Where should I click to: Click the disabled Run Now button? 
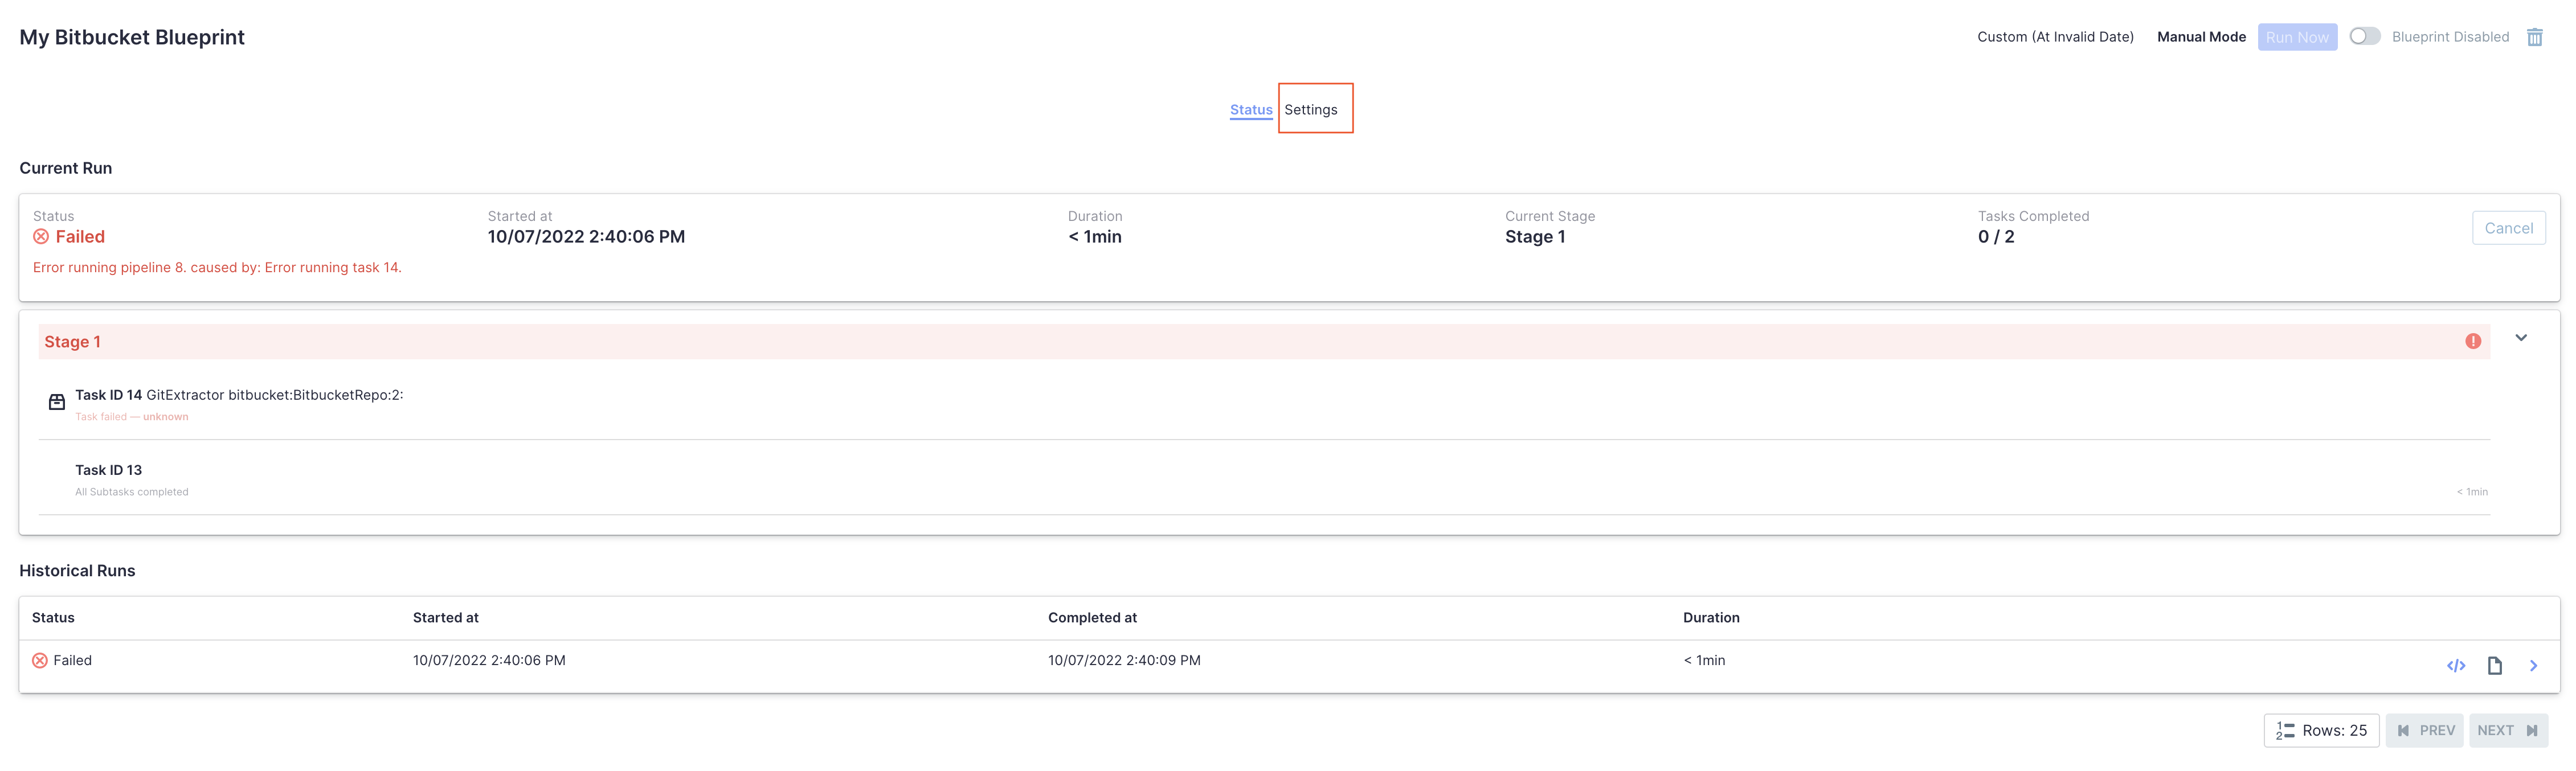tap(2297, 36)
